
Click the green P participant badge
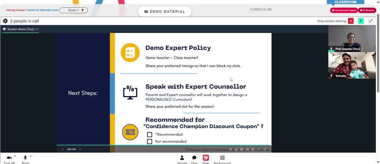coord(361,21)
